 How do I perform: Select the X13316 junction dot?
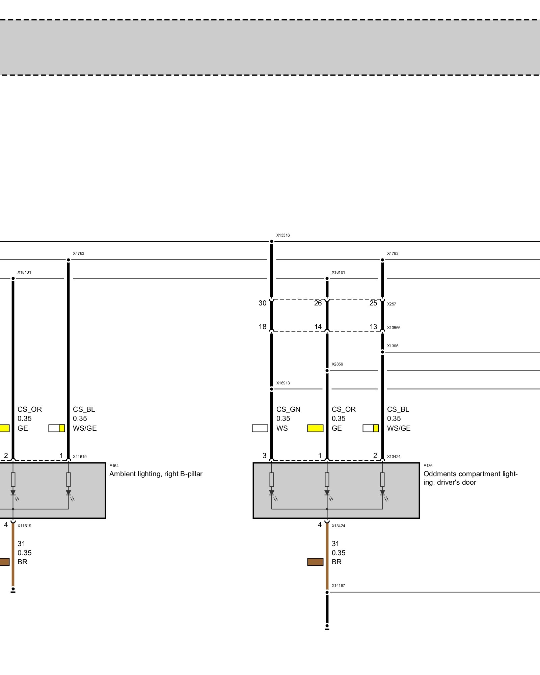272,242
